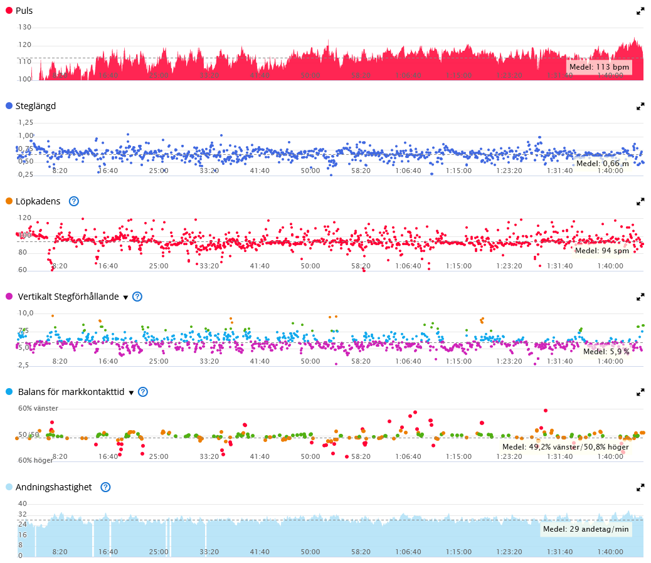651x563 pixels.
Task: Click the 'Medel: 94 spm' label
Action: [602, 251]
